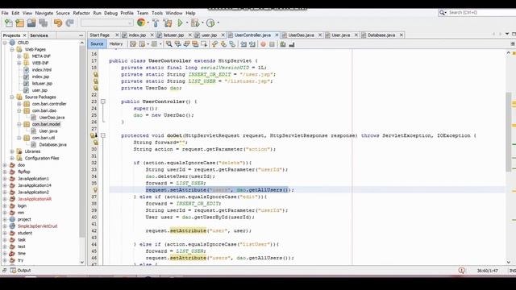Click the Find Selection magnifier icon in editor toolbar
This screenshot has height=290, width=516.
(169, 44)
